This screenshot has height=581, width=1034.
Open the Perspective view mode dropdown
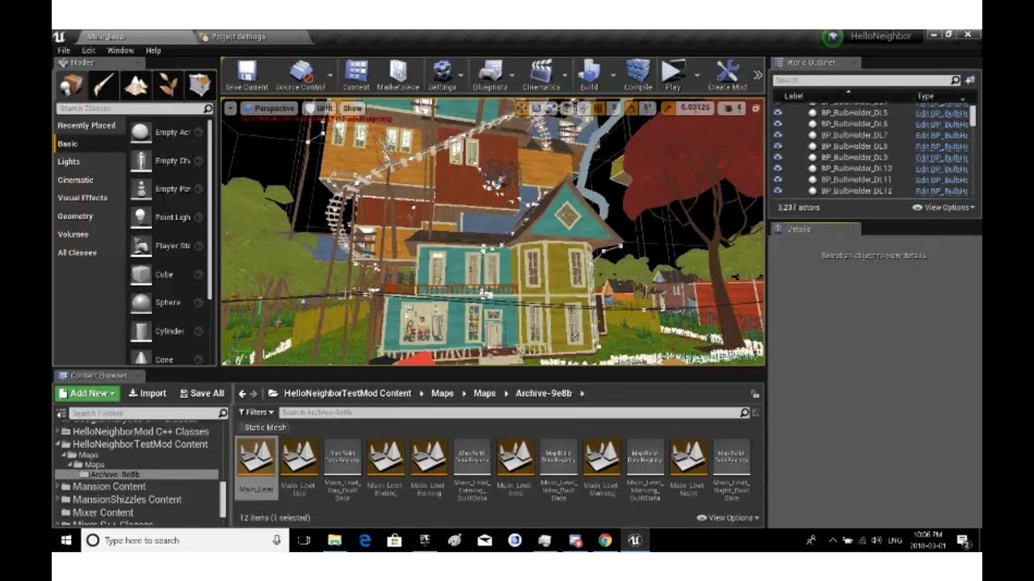pos(269,108)
